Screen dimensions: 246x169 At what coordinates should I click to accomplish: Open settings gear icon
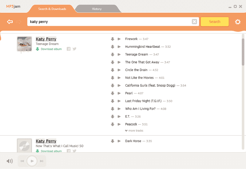pyautogui.click(x=238, y=22)
